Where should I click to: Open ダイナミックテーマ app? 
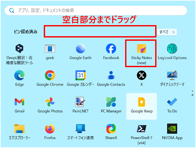(172, 78)
